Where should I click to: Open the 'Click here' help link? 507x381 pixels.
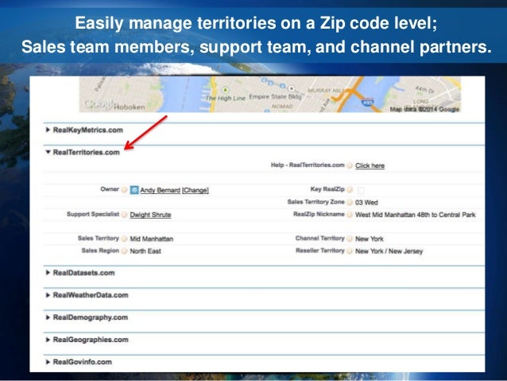tap(370, 165)
